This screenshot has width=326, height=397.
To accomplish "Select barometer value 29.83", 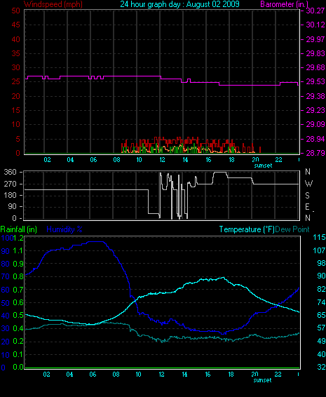I will tap(315, 53).
